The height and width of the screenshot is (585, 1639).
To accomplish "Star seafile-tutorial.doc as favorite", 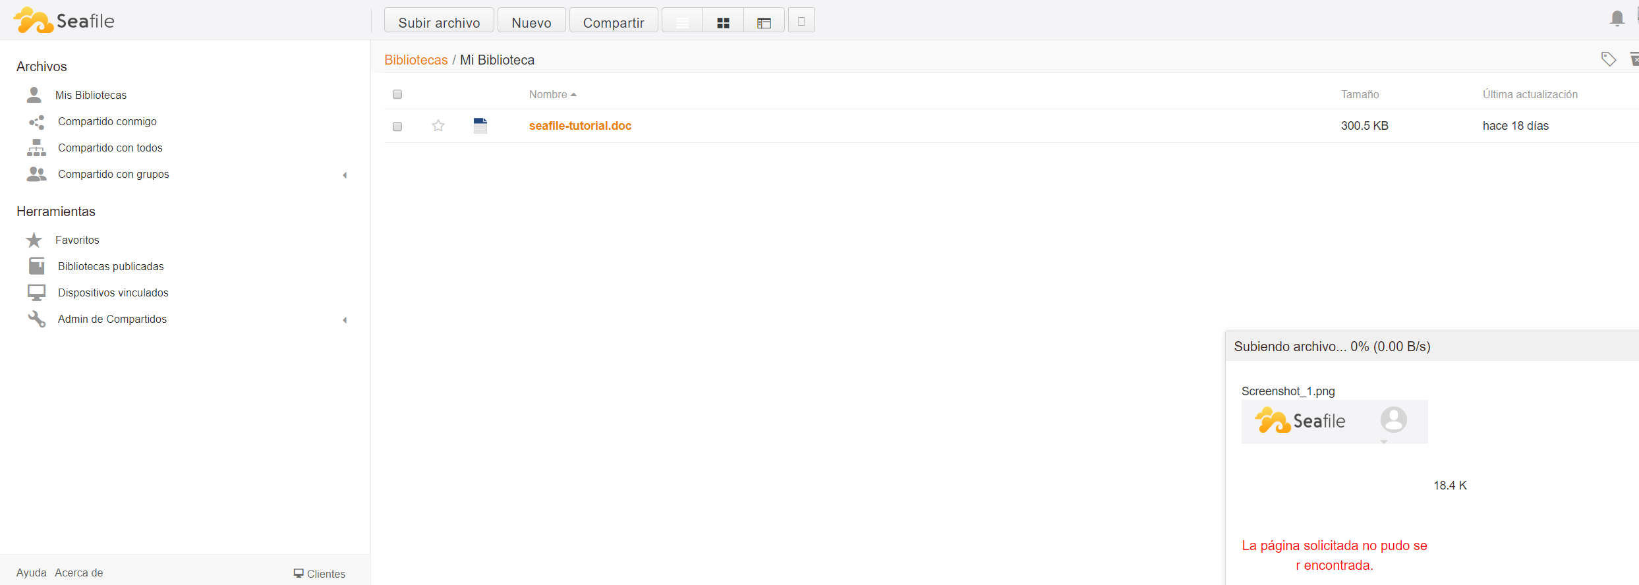I will click(438, 126).
